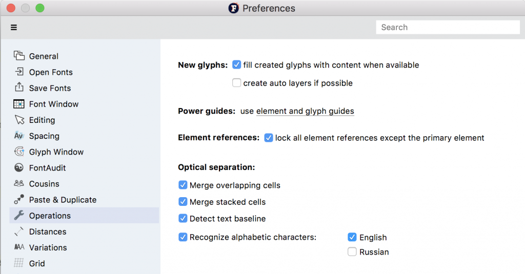Open the Distances preferences section
Image resolution: width=525 pixels, height=274 pixels.
[x=48, y=231]
